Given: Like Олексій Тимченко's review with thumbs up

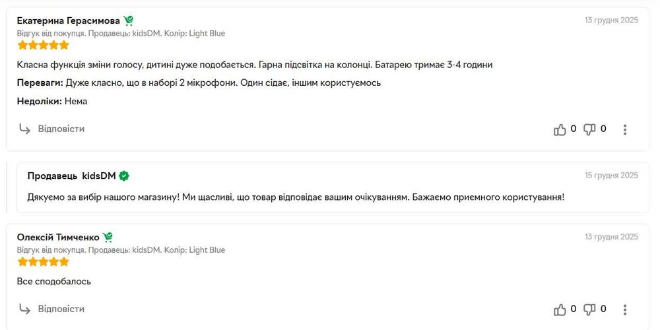Looking at the screenshot, I should (560, 309).
